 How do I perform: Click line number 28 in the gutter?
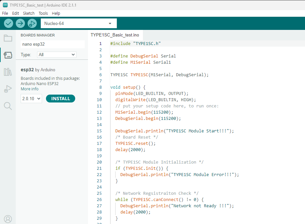pos(99,212)
